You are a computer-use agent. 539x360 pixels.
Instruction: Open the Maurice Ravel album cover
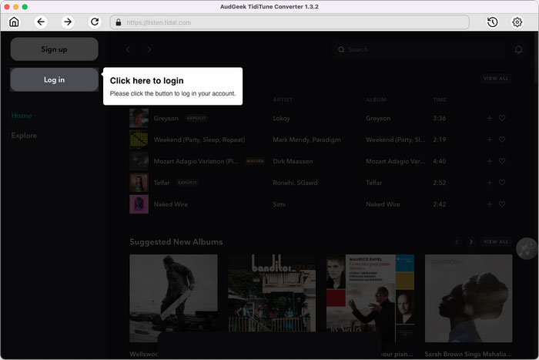(x=370, y=298)
